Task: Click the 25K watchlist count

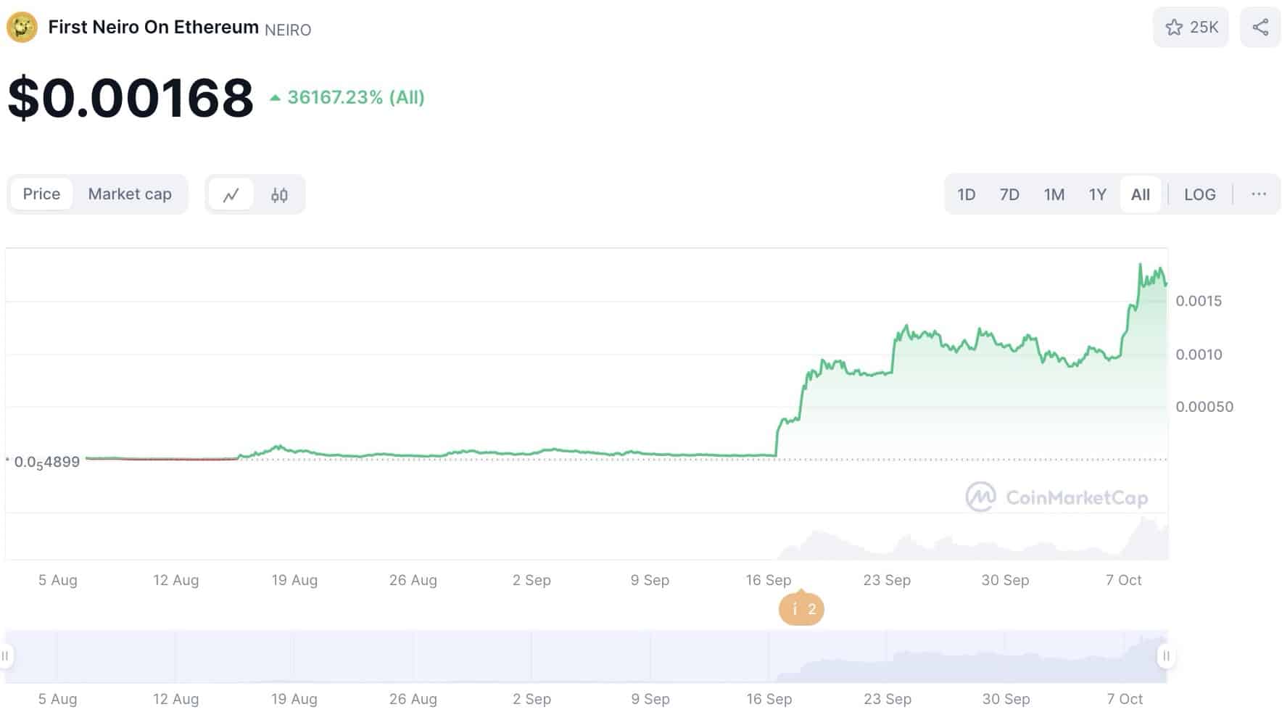Action: (x=1204, y=28)
